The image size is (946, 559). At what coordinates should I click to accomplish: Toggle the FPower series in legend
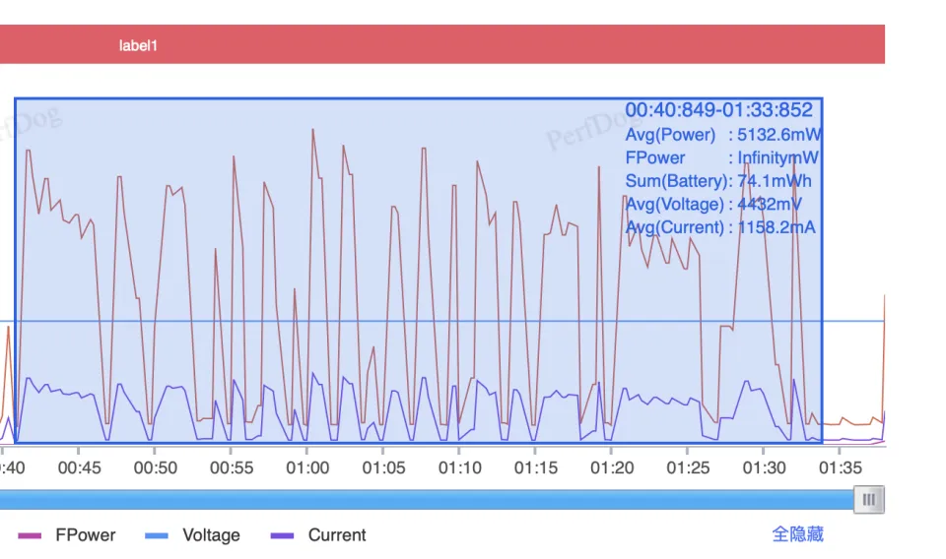pos(67,535)
